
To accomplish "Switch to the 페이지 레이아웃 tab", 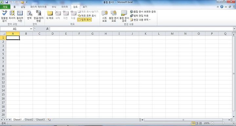I will [38, 7].
